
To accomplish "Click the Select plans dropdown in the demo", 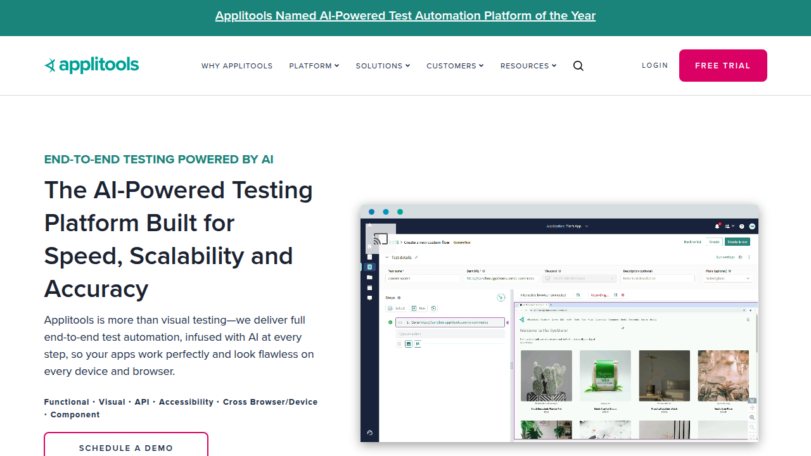I will pyautogui.click(x=727, y=279).
